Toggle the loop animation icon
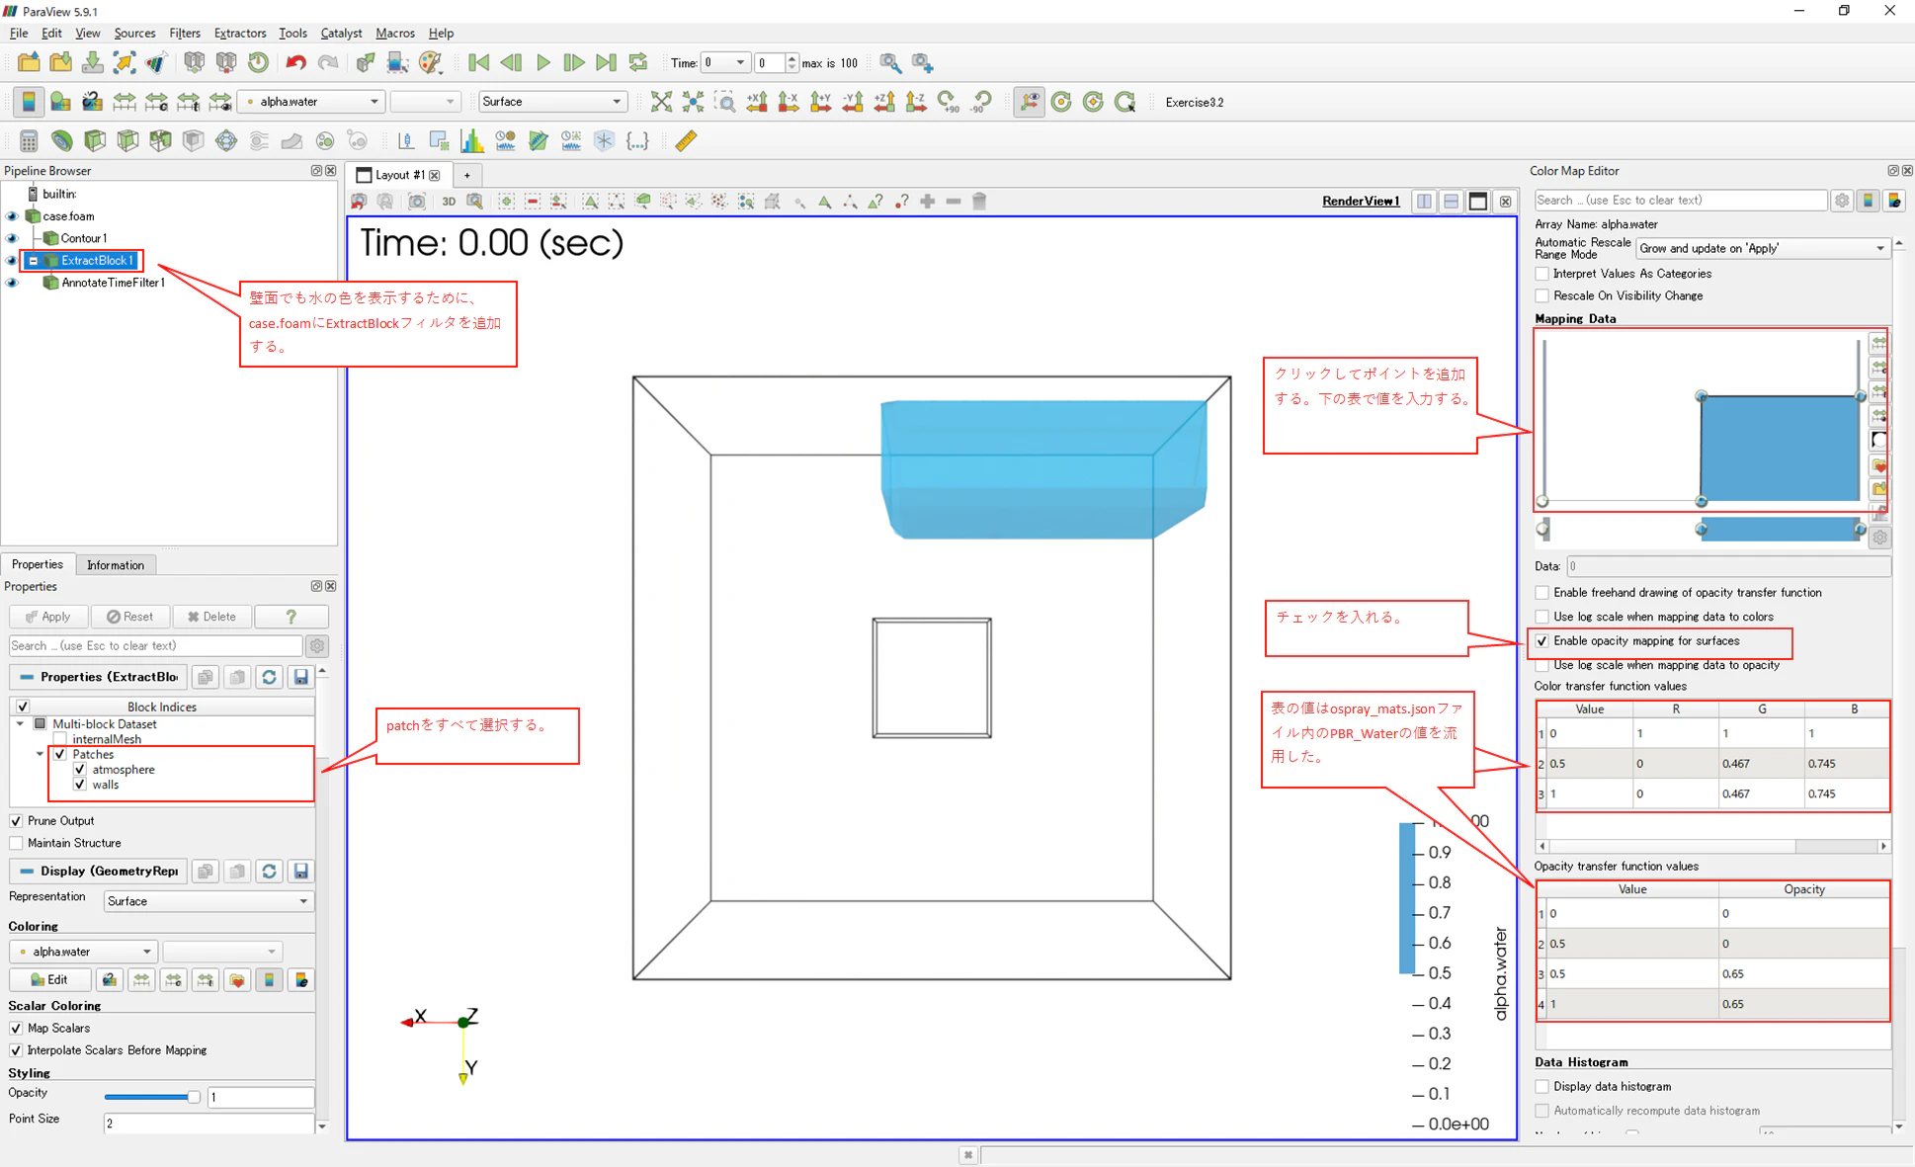Viewport: 1915px width, 1167px height. 638,62
